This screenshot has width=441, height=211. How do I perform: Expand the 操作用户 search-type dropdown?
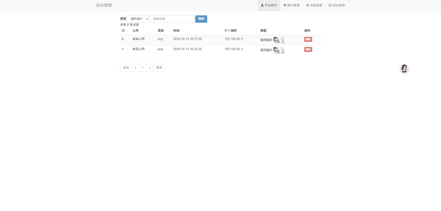pos(138,19)
